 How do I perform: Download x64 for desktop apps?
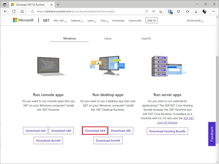coord(95,131)
